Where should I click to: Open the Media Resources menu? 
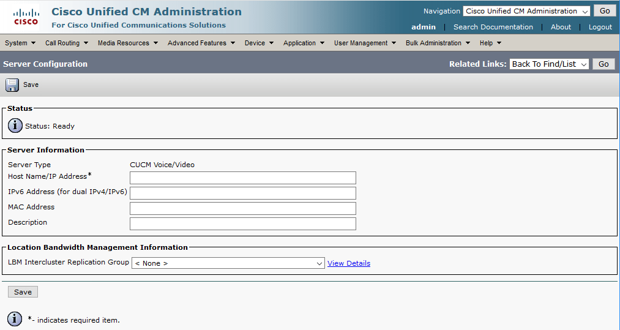tap(128, 43)
